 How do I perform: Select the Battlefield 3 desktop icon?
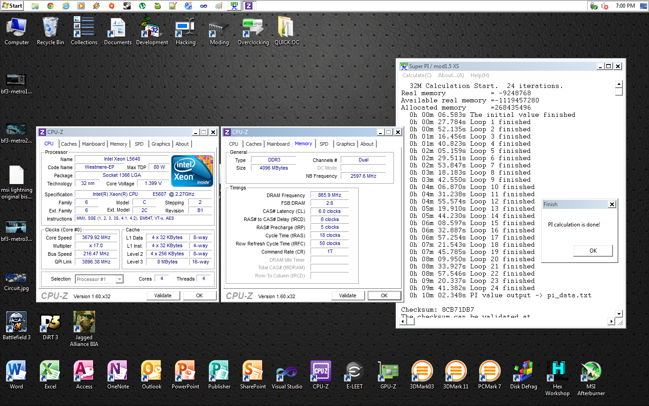click(17, 326)
